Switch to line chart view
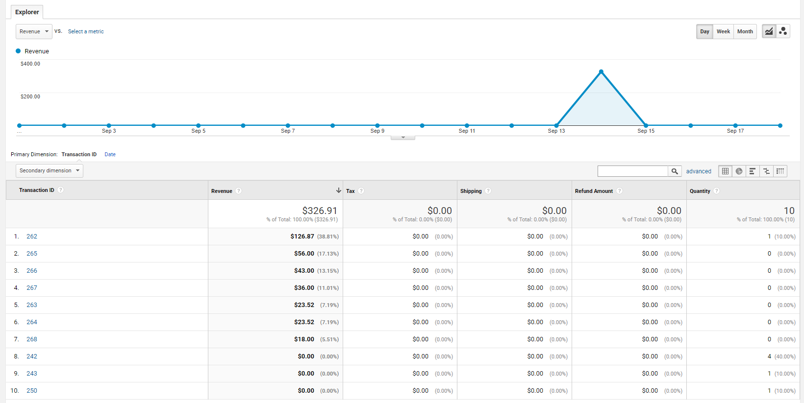This screenshot has width=804, height=403. (x=769, y=31)
